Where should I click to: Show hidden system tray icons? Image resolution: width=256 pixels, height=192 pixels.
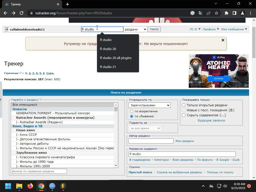[203, 186]
